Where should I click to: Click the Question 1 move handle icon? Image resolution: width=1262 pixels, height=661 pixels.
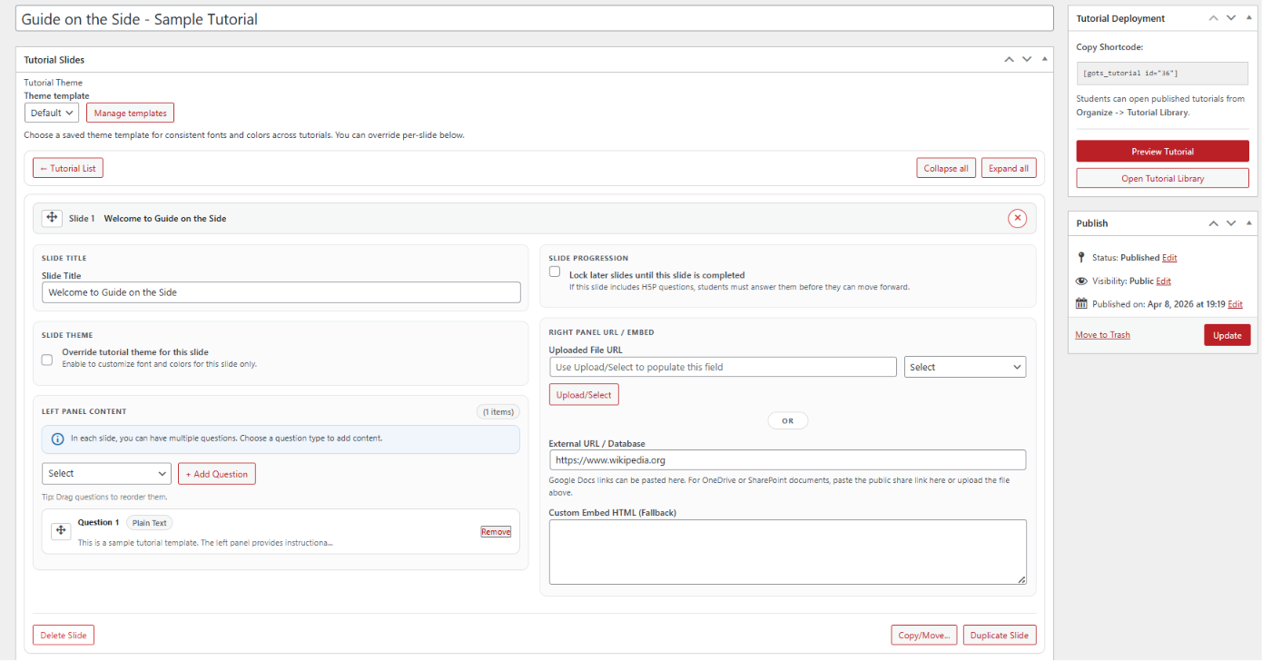(61, 530)
